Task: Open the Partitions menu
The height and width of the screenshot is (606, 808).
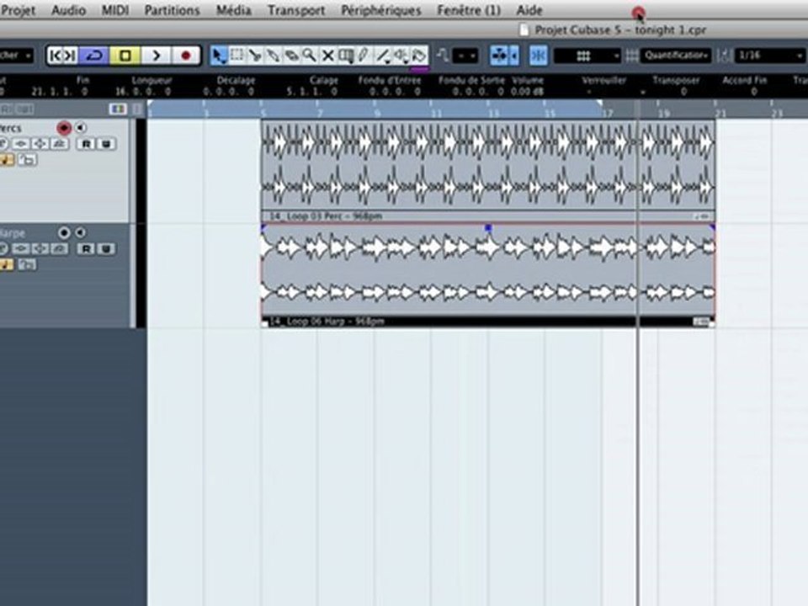Action: (172, 10)
